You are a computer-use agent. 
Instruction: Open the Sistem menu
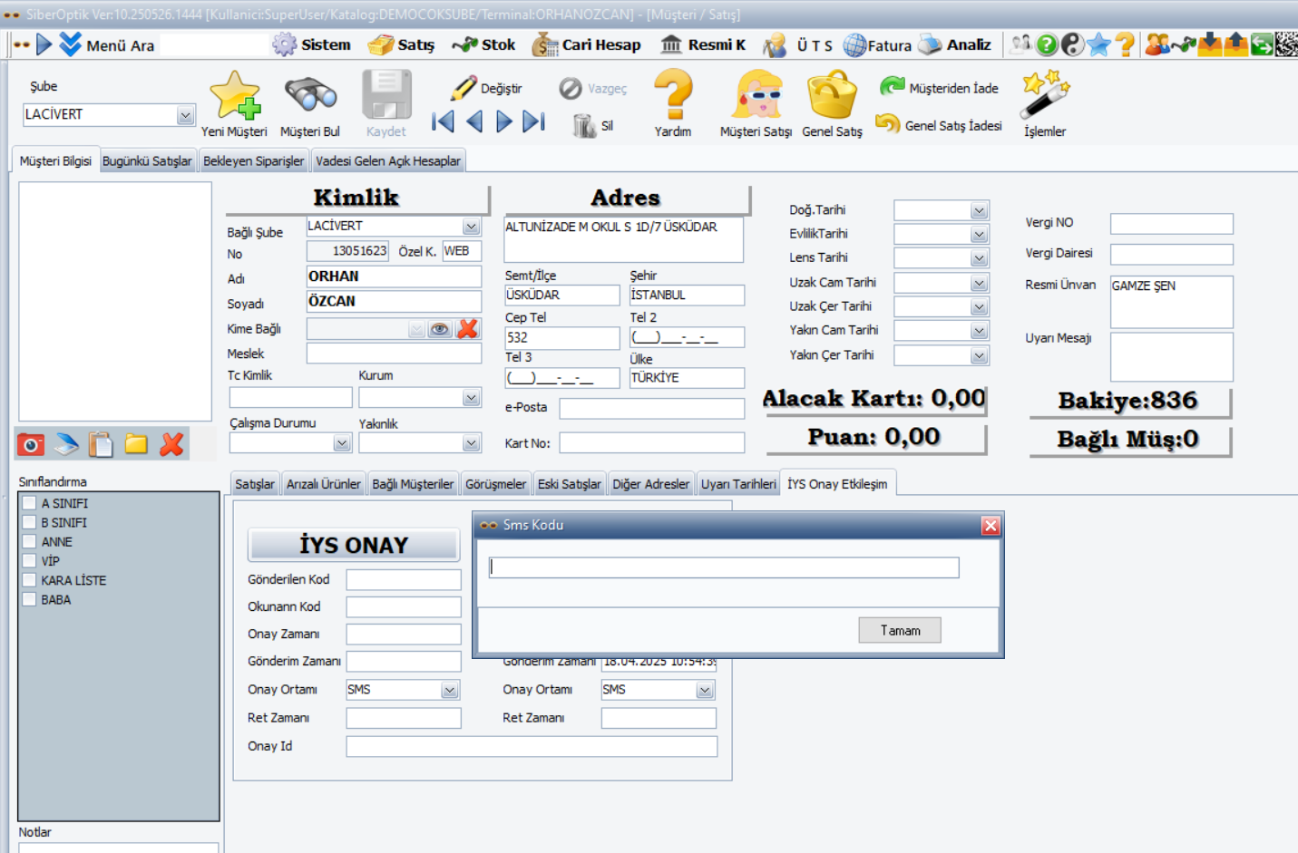[311, 44]
